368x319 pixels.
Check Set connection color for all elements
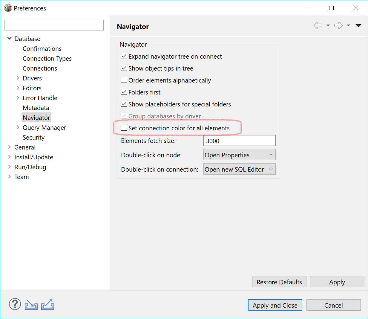124,128
